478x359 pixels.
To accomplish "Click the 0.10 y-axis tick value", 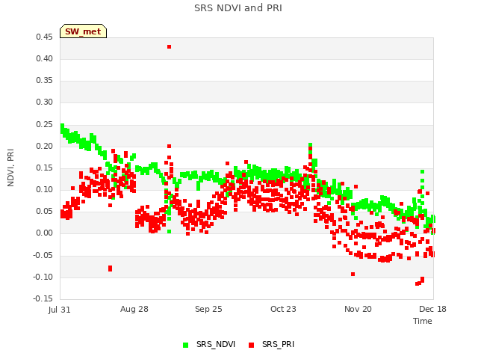I will [x=44, y=189].
